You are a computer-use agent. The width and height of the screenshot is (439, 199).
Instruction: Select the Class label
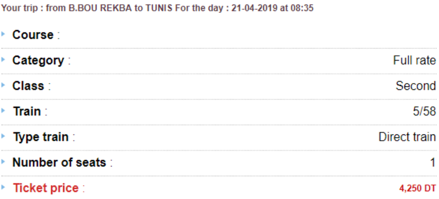click(x=28, y=86)
